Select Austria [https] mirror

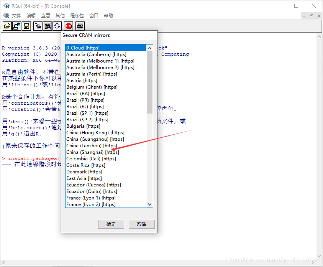click(106, 81)
